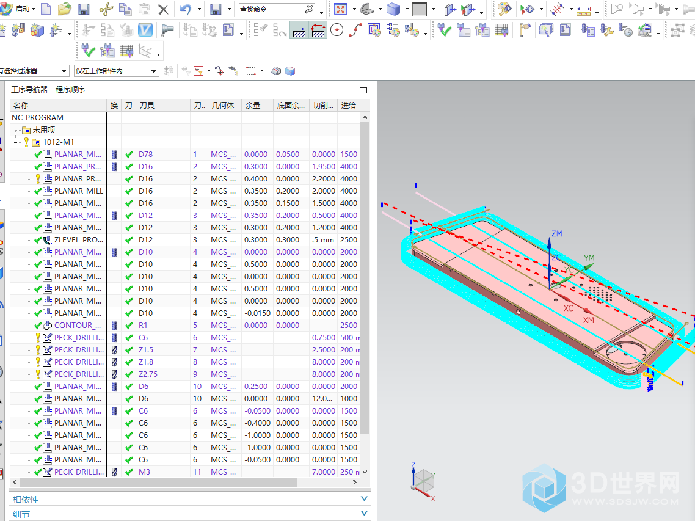
Task: Toggle the highlighted blue-arrow hatched icon
Action: click(x=299, y=30)
